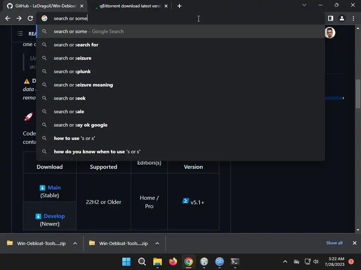Pick the 'how to use 's or s'' suggestion
This screenshot has height=270, width=361.
click(x=180, y=138)
